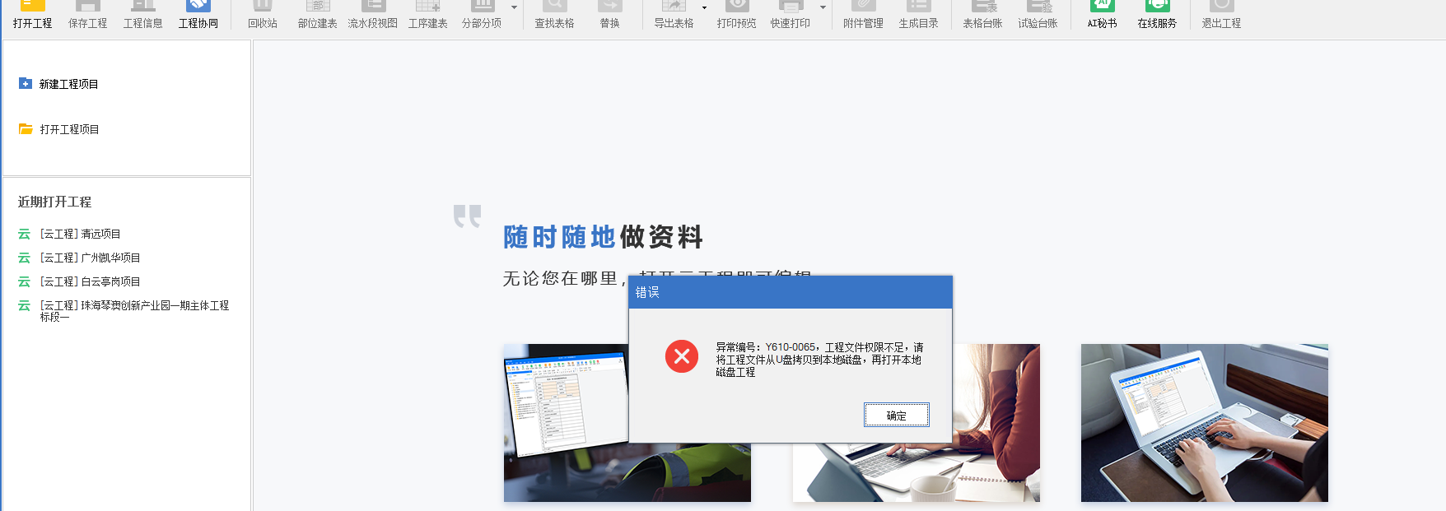Expand the 分部分项 dropdown arrow
This screenshot has width=1446, height=511.
[x=515, y=8]
